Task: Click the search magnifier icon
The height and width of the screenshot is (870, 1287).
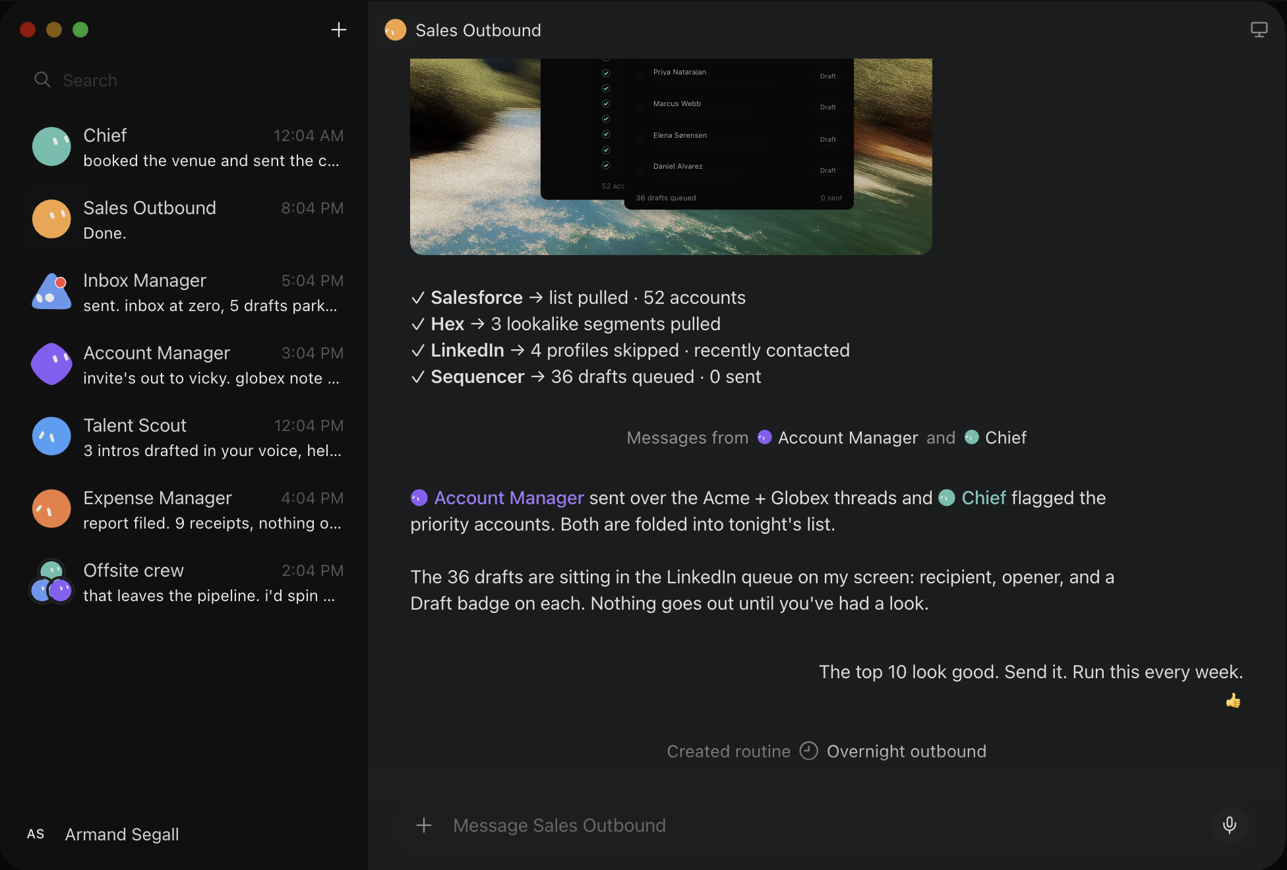Action: 42,80
